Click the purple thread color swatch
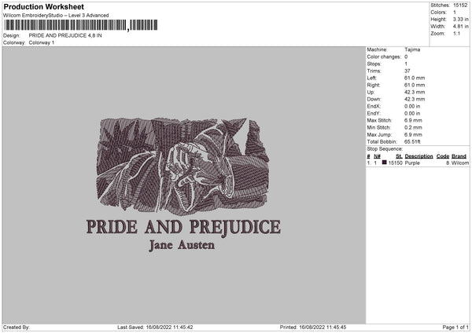 pyautogui.click(x=384, y=163)
